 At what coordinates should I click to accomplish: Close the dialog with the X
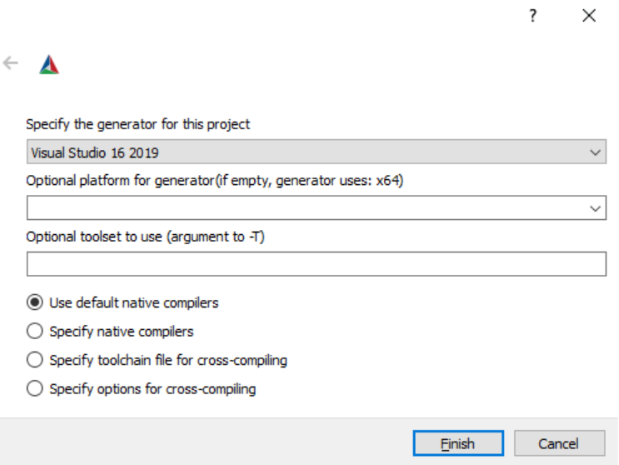coord(589,16)
